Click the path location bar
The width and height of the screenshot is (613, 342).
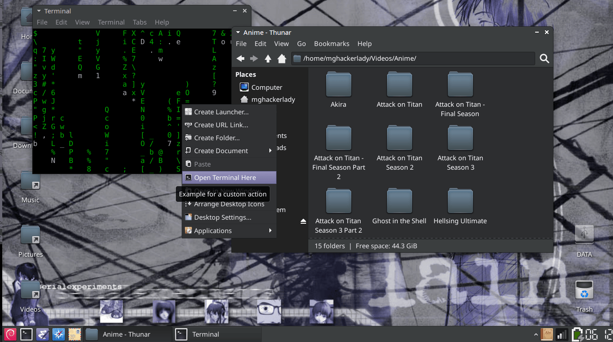tap(412, 58)
